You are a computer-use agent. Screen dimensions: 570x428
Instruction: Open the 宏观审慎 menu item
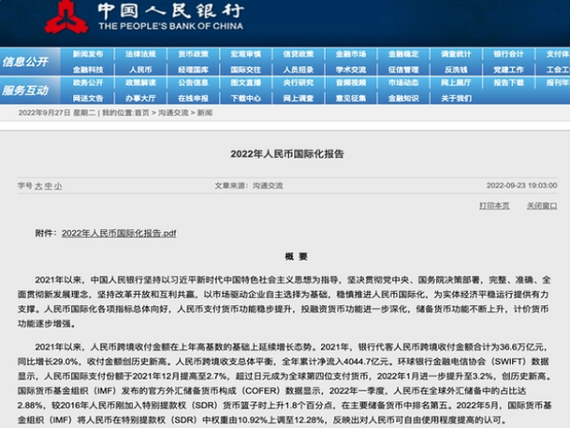coord(246,54)
